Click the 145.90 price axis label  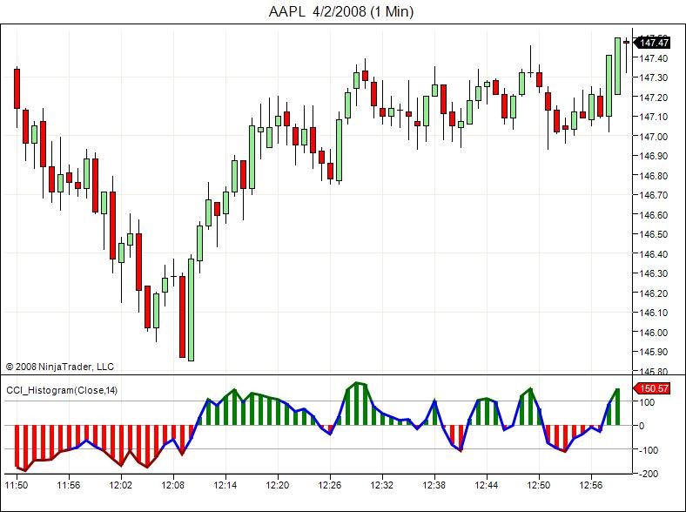pos(654,352)
